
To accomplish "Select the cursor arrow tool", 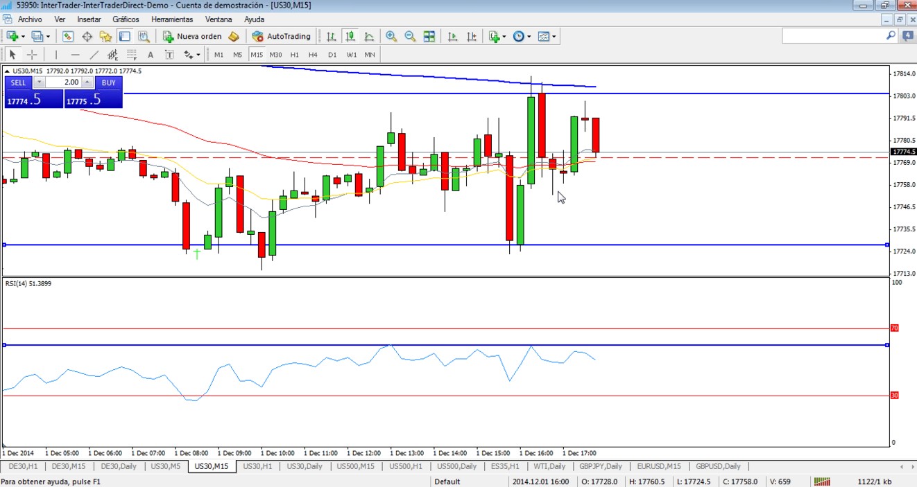I will (12, 54).
